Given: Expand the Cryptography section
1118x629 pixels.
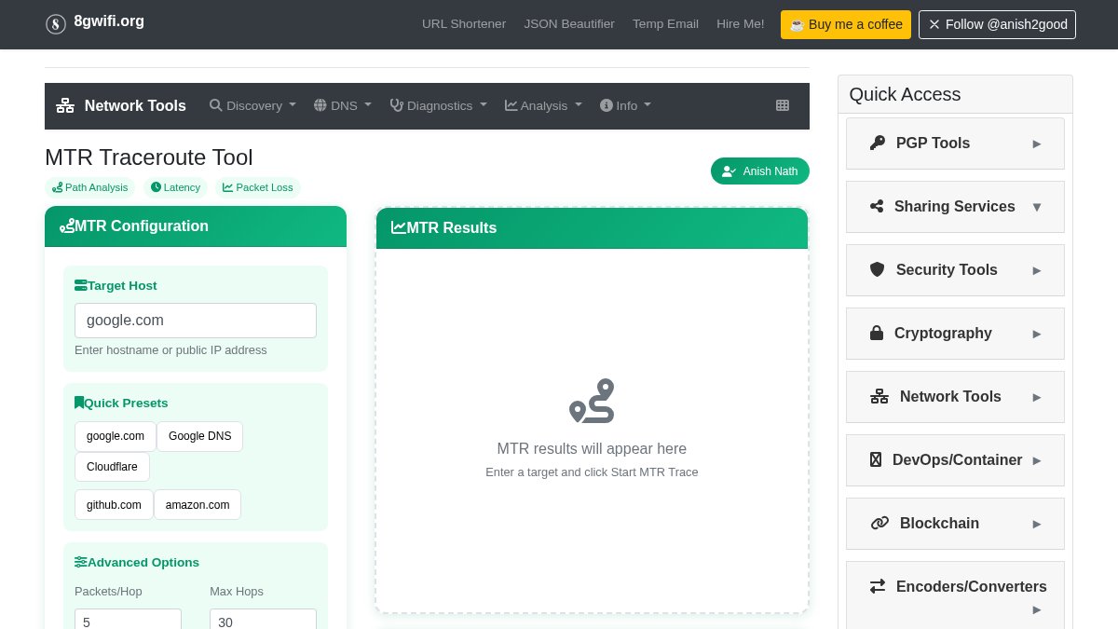Looking at the screenshot, I should click(x=955, y=334).
